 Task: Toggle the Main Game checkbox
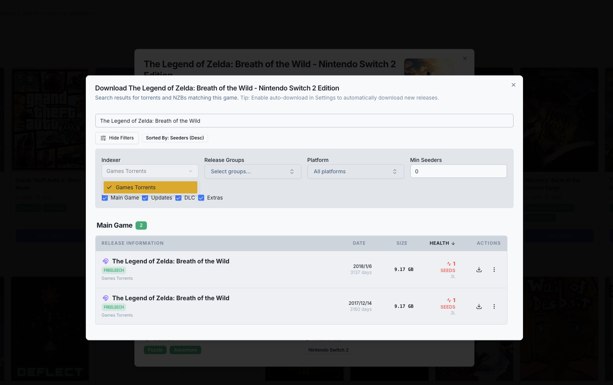click(x=105, y=198)
